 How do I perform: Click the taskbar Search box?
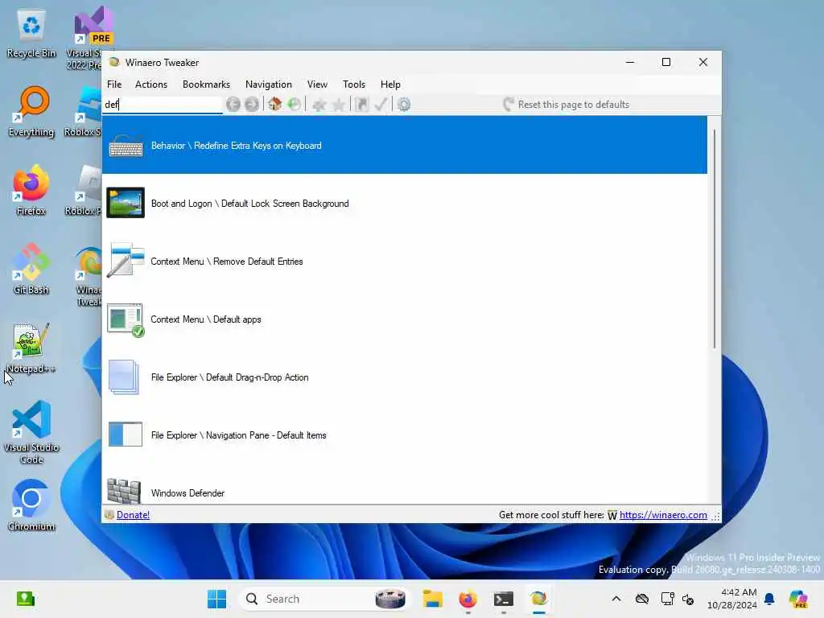(323, 599)
